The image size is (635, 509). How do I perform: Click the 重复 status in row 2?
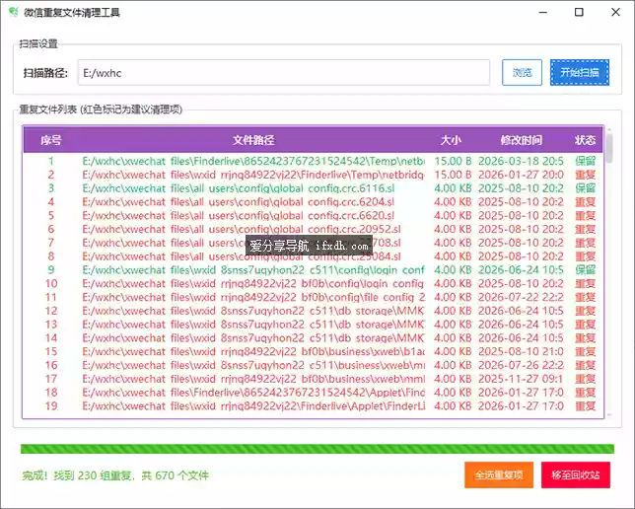[585, 175]
